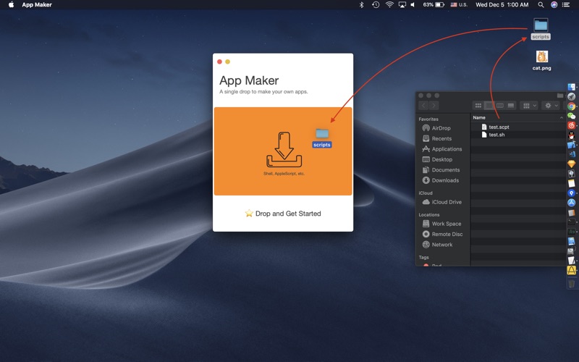579x362 pixels.
Task: Switch Finder to gallery view
Action: (x=511, y=106)
